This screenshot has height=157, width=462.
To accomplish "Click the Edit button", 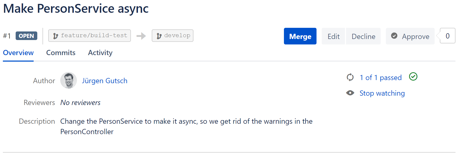I will [333, 36].
